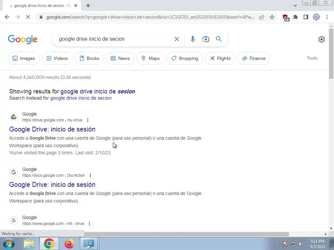Submit search with magnifying glass

[x=219, y=39]
